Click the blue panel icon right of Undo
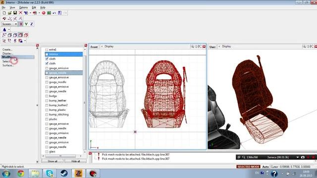The width and height of the screenshot is (317, 178). coord(59,13)
